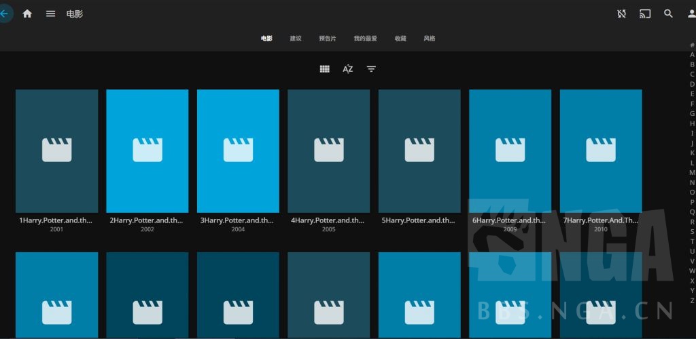Jump to letter J in alphabet picker
The image size is (696, 339).
[692, 143]
